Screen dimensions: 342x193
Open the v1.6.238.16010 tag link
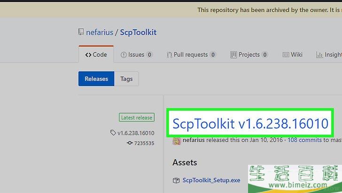[136, 133]
